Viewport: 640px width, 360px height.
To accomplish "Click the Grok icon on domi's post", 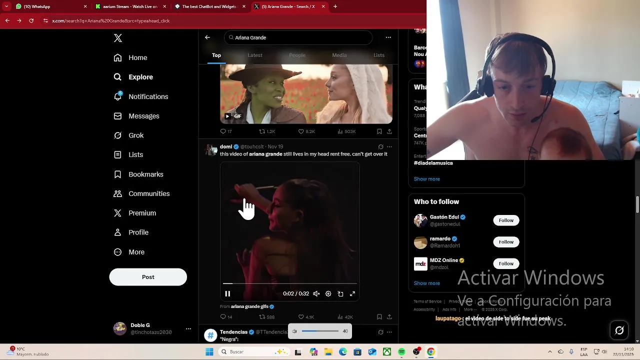I will (380, 147).
